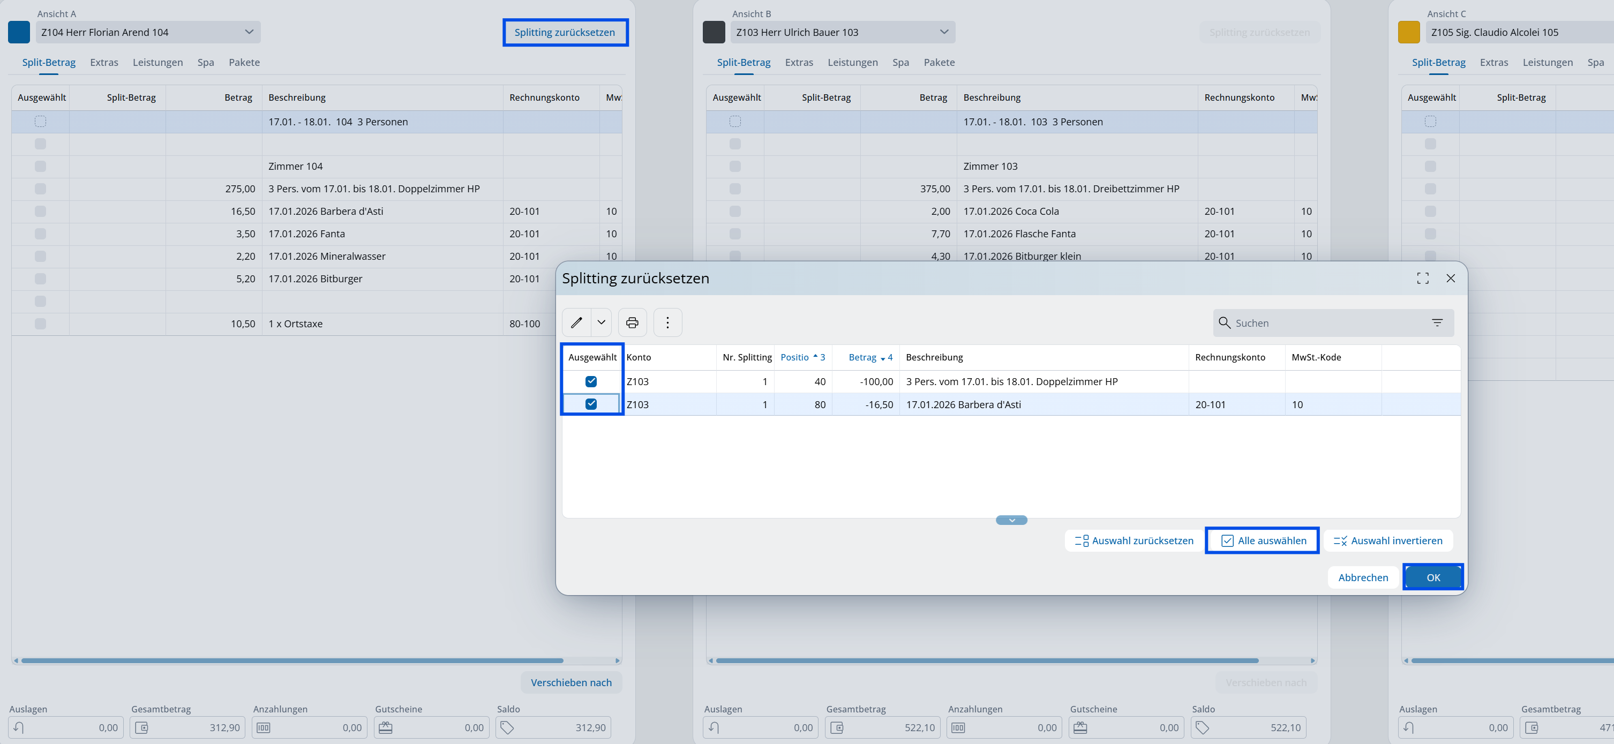The width and height of the screenshot is (1614, 744).
Task: Open the three-dot more options menu
Action: (667, 322)
